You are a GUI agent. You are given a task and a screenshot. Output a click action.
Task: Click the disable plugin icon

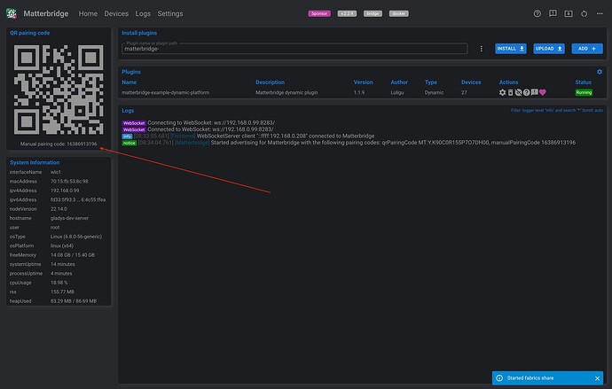pos(518,92)
